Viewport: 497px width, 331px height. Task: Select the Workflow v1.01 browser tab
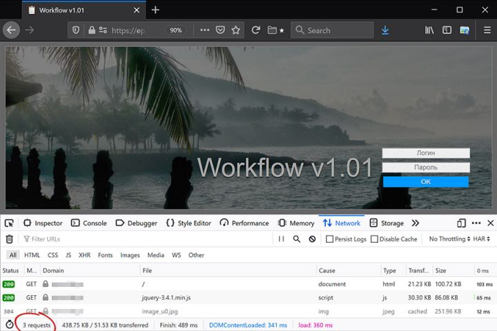tap(84, 10)
